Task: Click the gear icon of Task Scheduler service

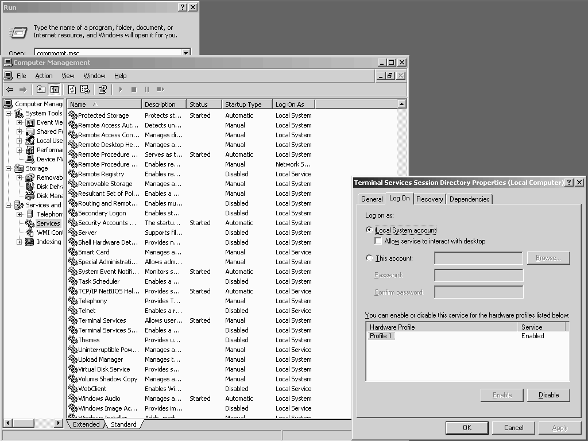Action: [73, 281]
